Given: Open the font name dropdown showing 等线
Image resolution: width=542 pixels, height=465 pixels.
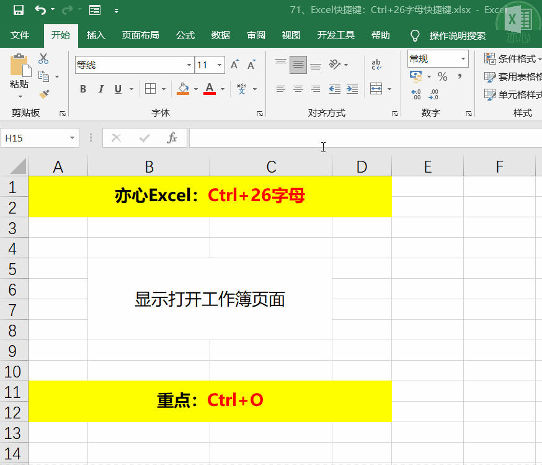Looking at the screenshot, I should [x=189, y=65].
